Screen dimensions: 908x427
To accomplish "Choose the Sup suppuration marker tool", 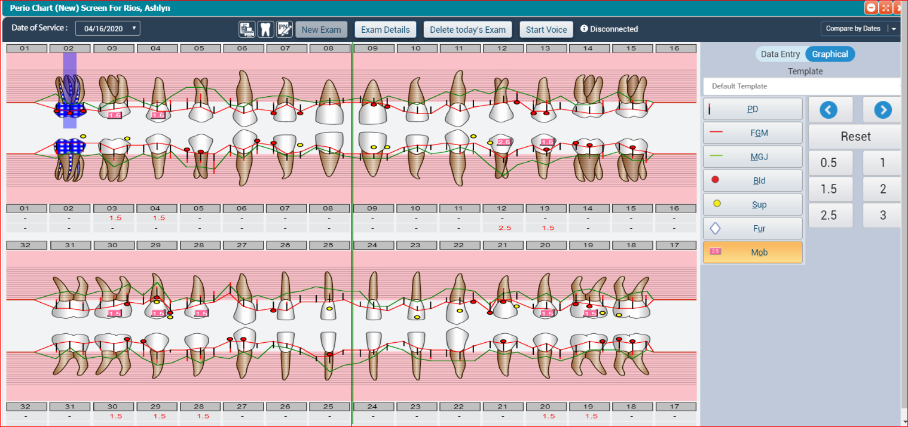I will click(x=753, y=205).
